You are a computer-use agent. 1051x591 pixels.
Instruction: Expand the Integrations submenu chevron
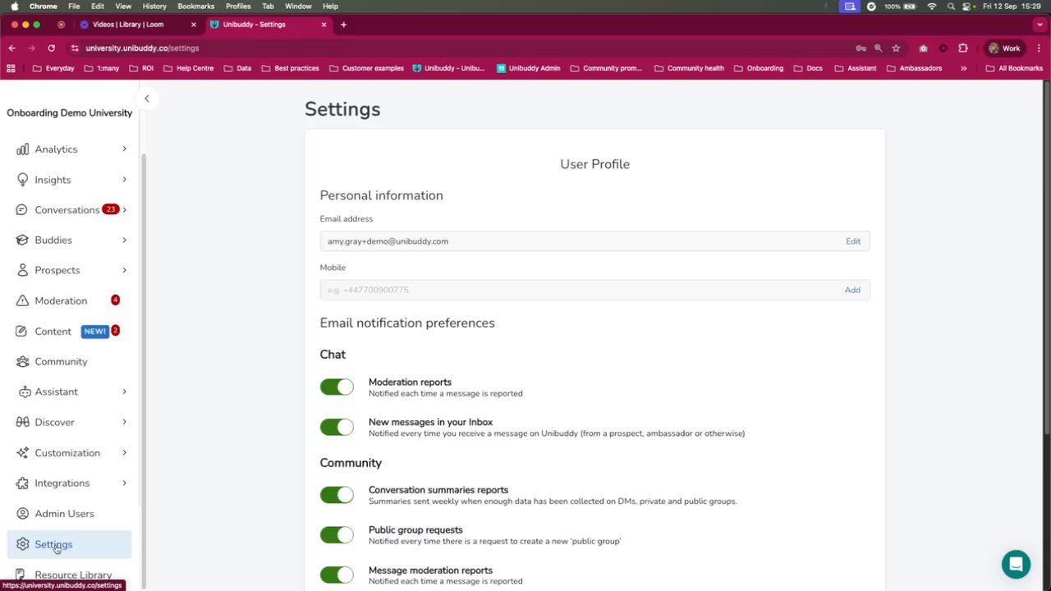click(125, 483)
